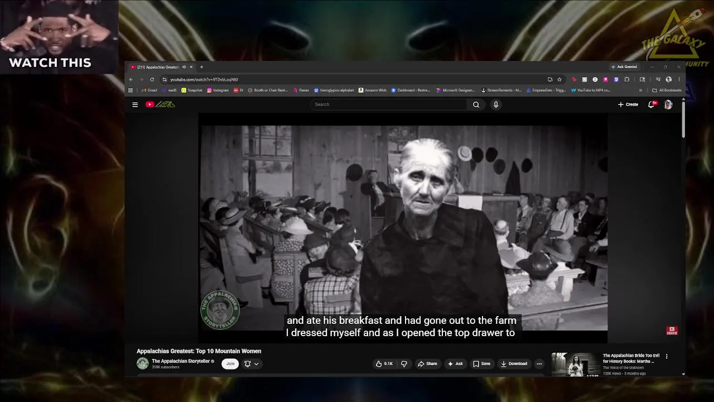This screenshot has width=714, height=402.
Task: Go to YouTube home via logo
Action: point(160,104)
